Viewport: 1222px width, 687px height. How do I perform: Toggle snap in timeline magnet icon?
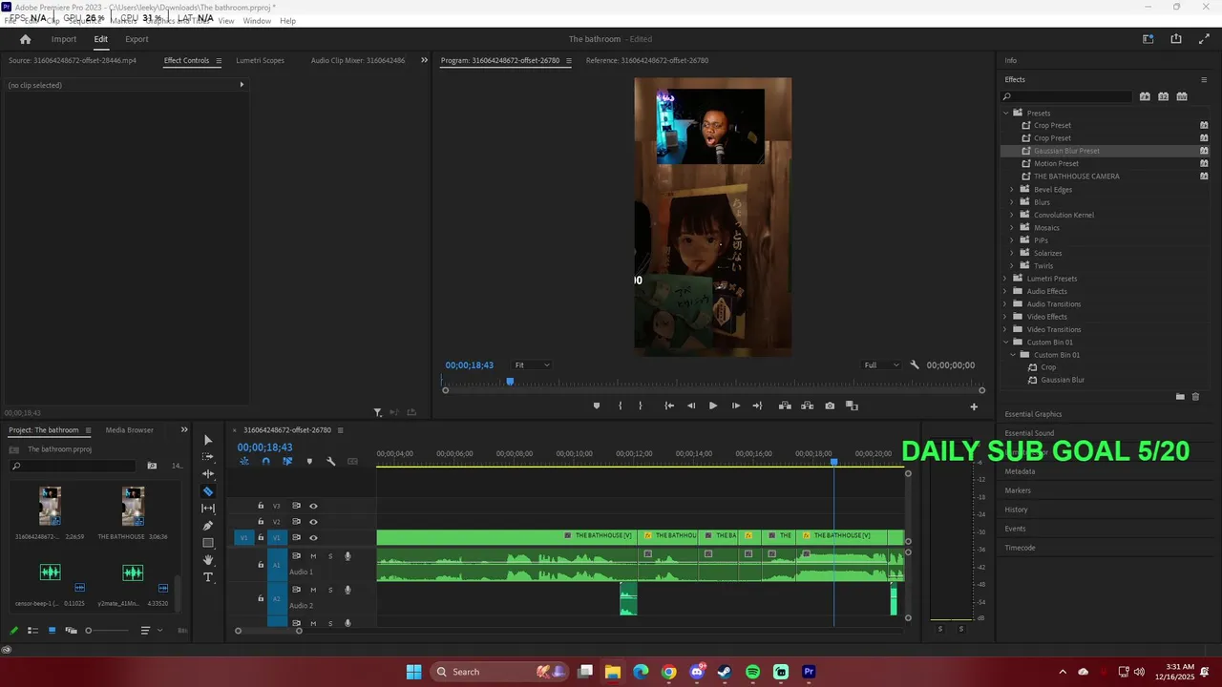pos(265,462)
